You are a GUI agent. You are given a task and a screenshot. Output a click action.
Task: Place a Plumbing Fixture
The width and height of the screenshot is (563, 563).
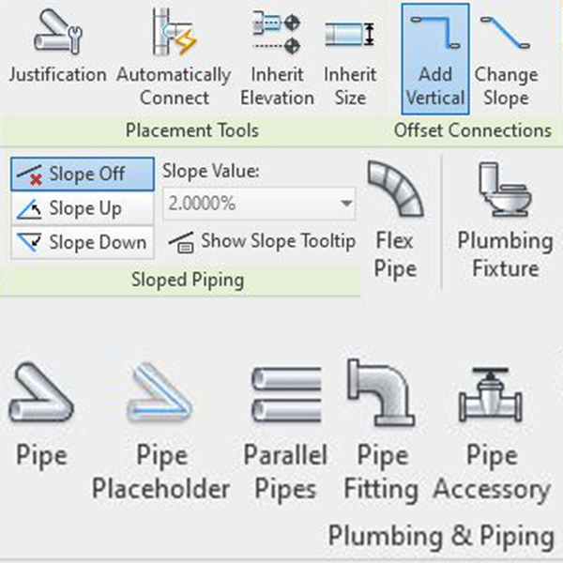pos(505,220)
